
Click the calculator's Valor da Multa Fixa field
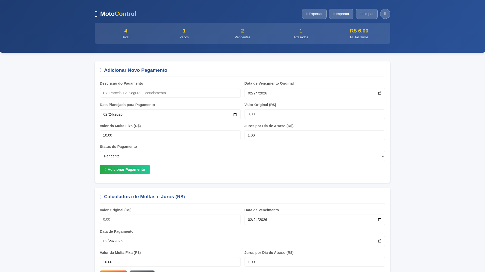tap(170, 262)
